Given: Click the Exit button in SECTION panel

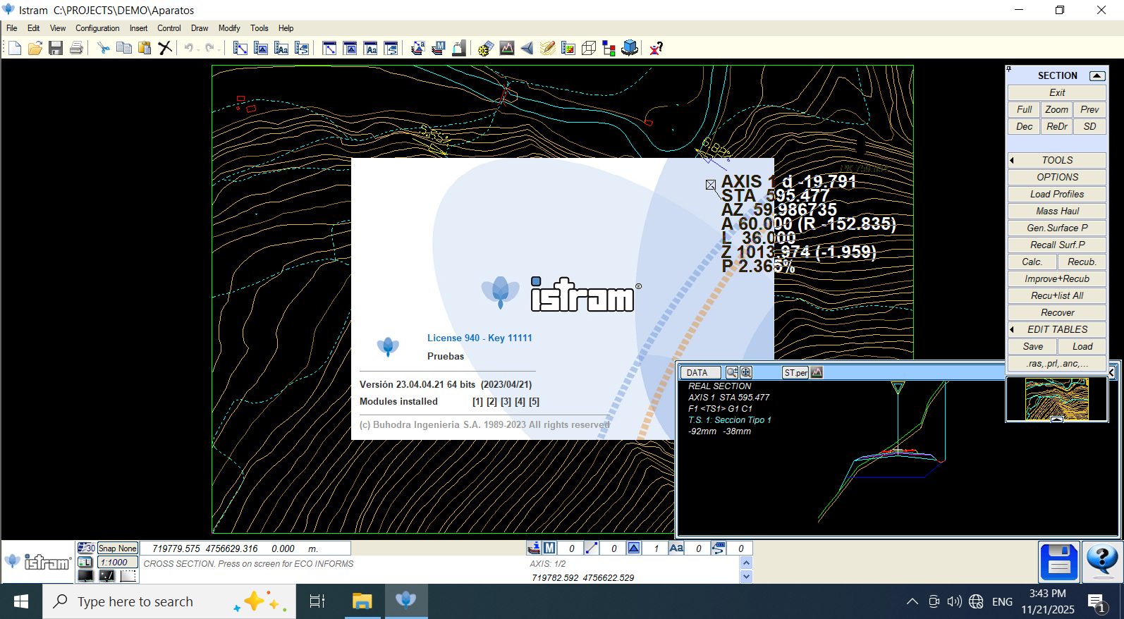Looking at the screenshot, I should 1056,92.
